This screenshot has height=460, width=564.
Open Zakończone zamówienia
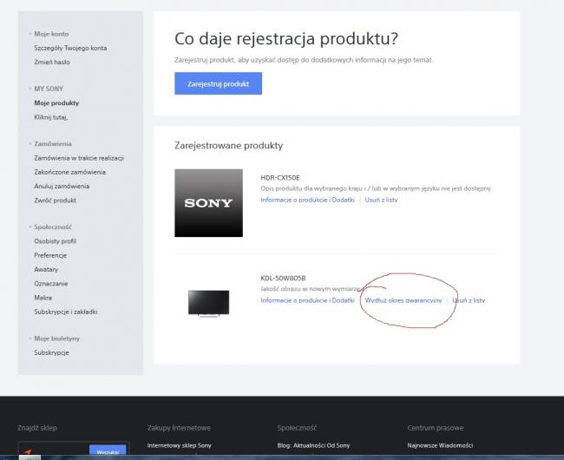[69, 172]
